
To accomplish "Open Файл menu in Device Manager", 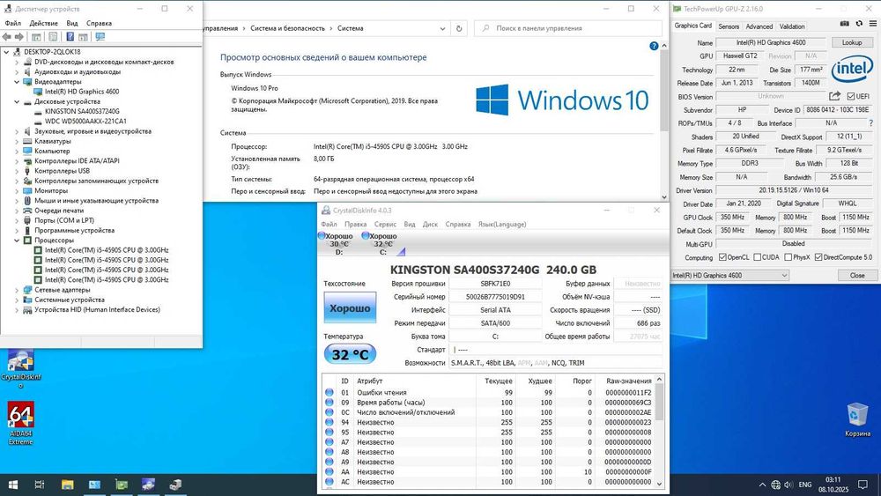I will [13, 23].
